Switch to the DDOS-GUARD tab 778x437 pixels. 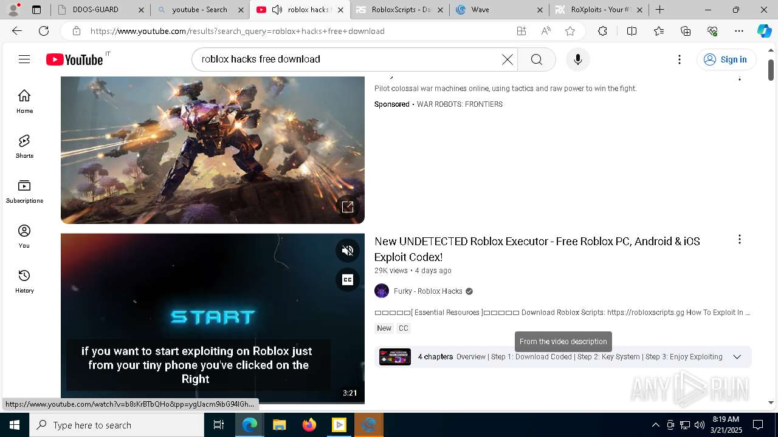(x=100, y=10)
